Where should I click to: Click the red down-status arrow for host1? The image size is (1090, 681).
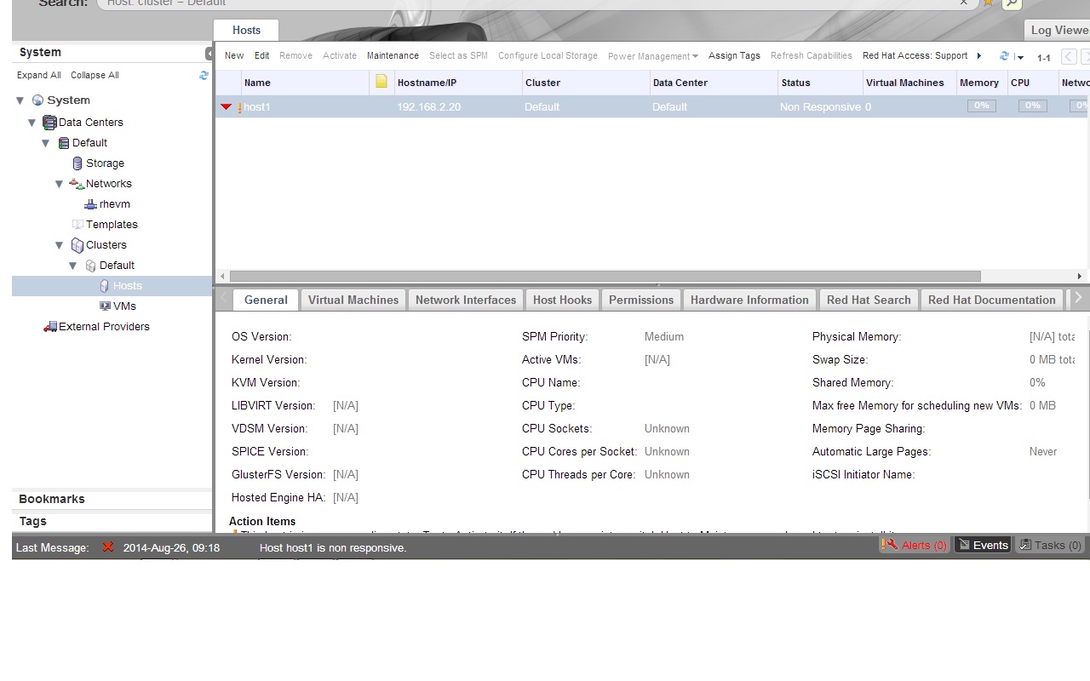point(226,107)
